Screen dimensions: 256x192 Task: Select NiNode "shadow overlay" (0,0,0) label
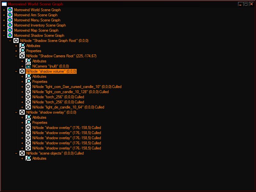tap(51, 112)
